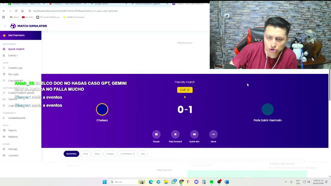This screenshot has height=186, width=331.
Task: Focus the matchsimulator.com address bar
Action: click(75, 11)
